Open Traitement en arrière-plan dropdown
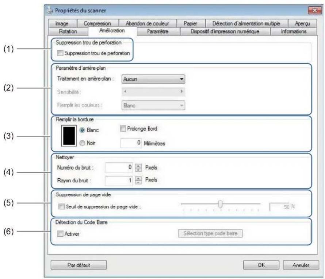The width and height of the screenshot is (325, 279). click(153, 79)
